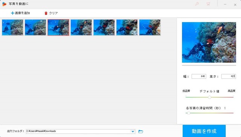Open the output folder browse icon

tap(140, 131)
